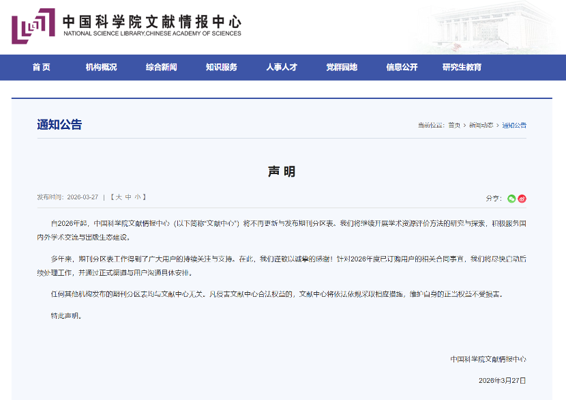Open the 通知公告 breadcrumb link
Image resolution: width=566 pixels, height=400 pixels.
[x=516, y=125]
